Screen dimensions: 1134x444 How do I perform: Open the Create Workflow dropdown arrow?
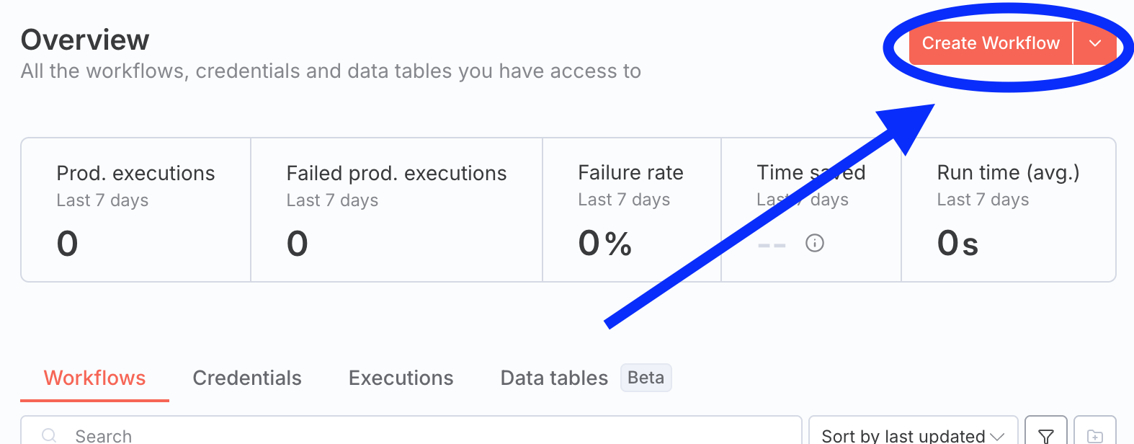coord(1094,43)
